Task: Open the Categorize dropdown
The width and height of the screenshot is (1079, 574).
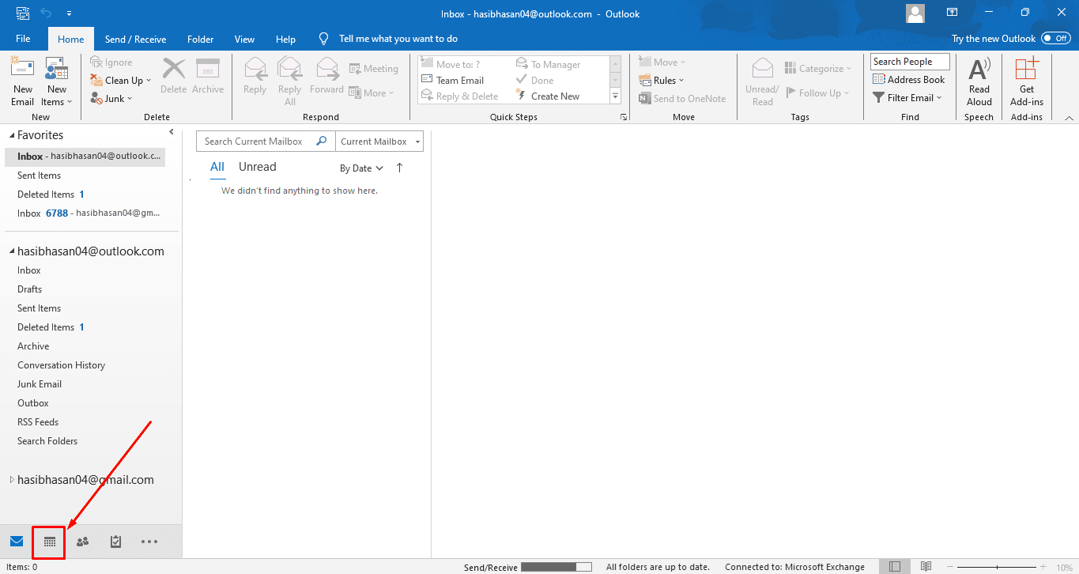Action: 818,69
